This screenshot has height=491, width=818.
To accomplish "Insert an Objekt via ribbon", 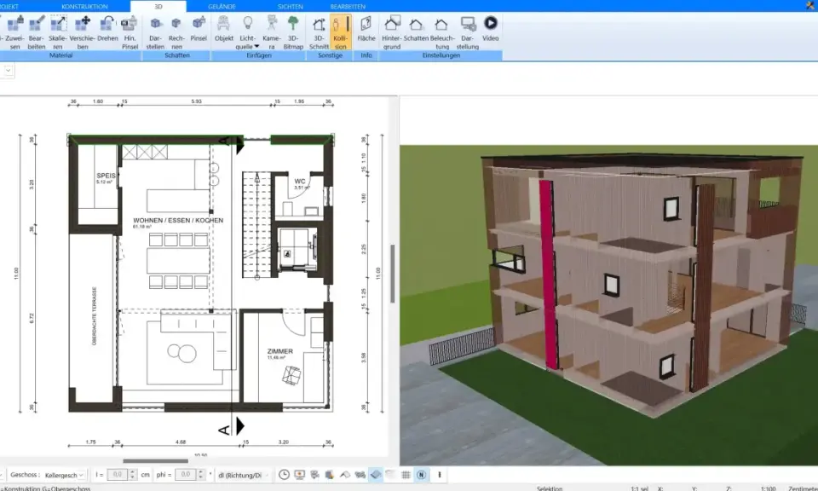I will [224, 29].
